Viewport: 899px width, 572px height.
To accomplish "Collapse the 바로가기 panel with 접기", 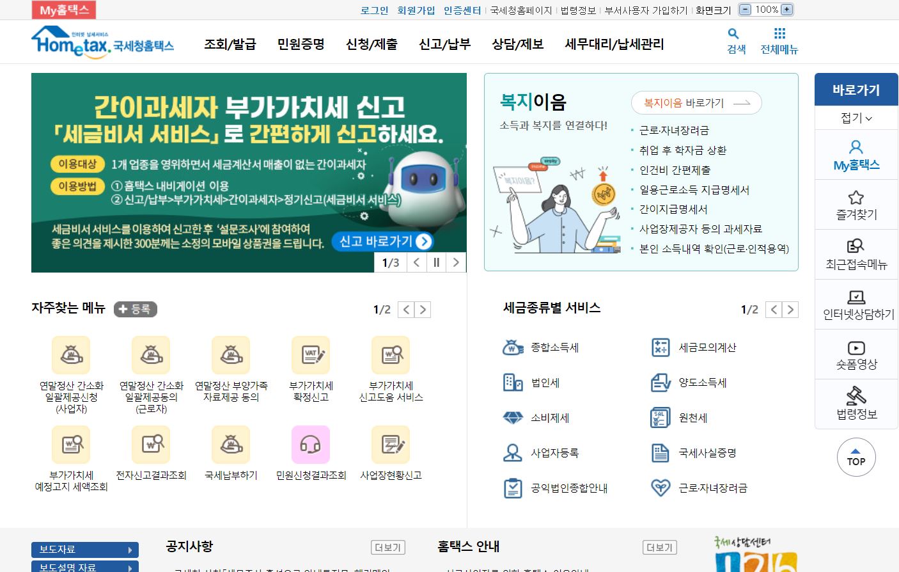I will tap(856, 118).
